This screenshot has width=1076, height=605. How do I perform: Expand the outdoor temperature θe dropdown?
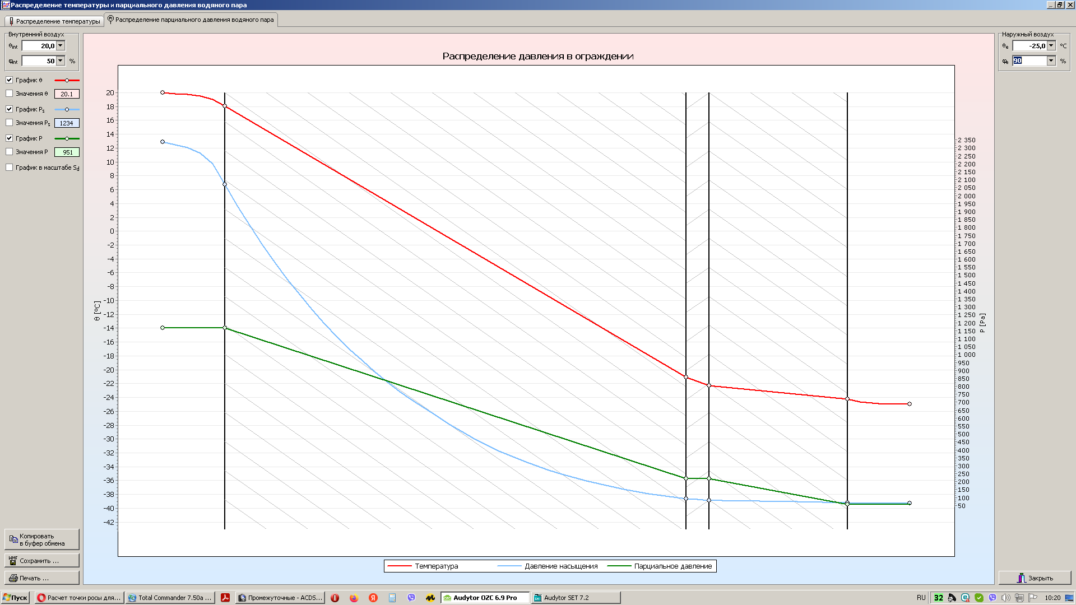click(x=1051, y=46)
